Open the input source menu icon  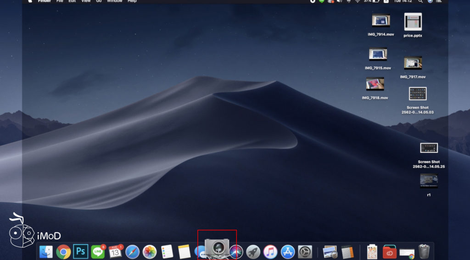click(386, 1)
